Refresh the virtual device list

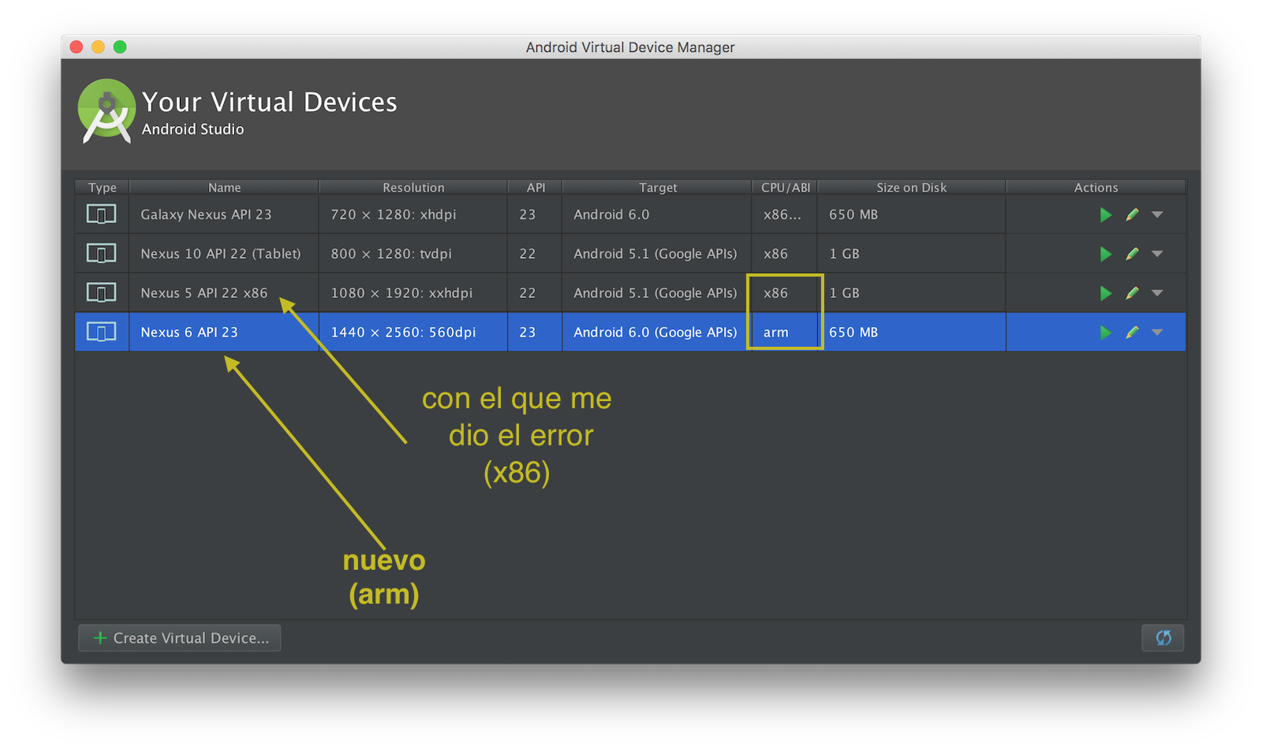point(1163,638)
